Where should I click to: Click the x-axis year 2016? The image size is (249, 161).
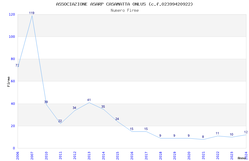132,156
